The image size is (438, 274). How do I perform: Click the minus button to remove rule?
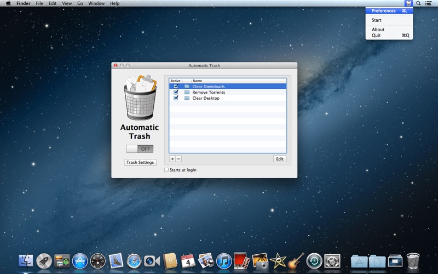tap(178, 159)
